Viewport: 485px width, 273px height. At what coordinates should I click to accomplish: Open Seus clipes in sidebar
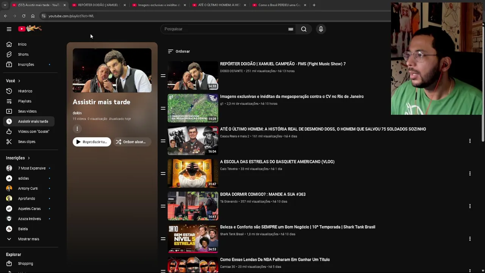(30, 141)
